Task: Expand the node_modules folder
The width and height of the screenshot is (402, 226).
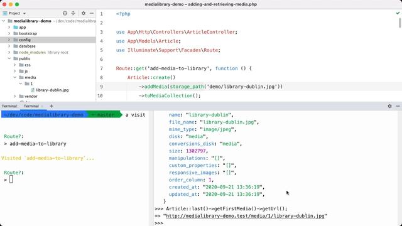Action: pos(9,52)
